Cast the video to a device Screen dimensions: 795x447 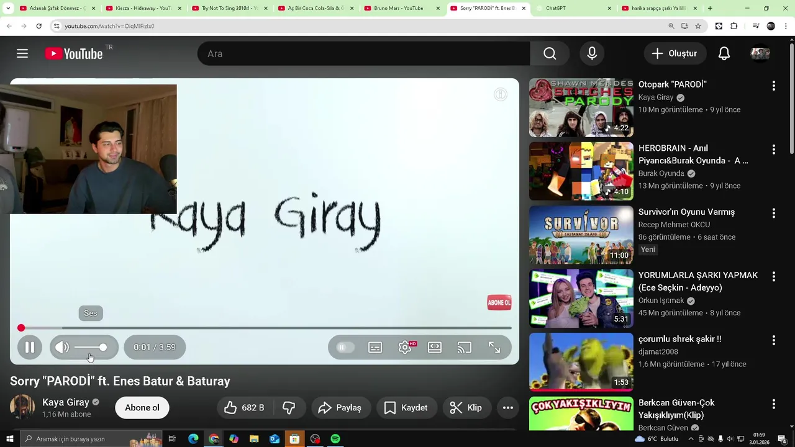465,347
